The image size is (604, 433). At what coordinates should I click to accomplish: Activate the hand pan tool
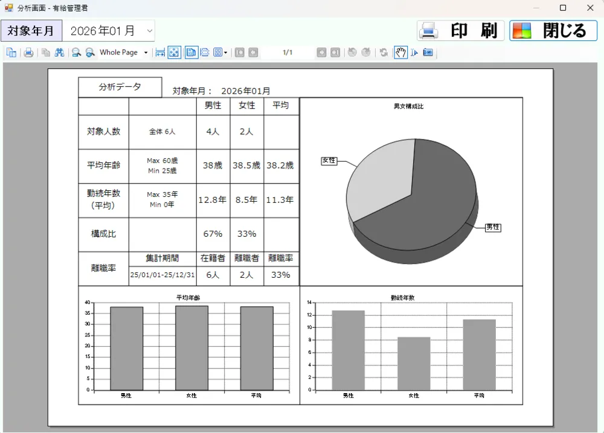point(400,53)
